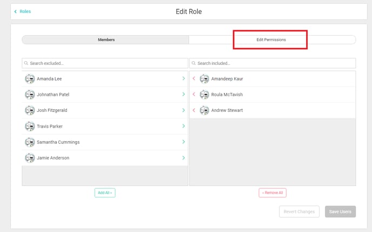Viewport: 372px width, 232px height.
Task: Click Johnathan Patel's avatar icon
Action: [x=30, y=95]
